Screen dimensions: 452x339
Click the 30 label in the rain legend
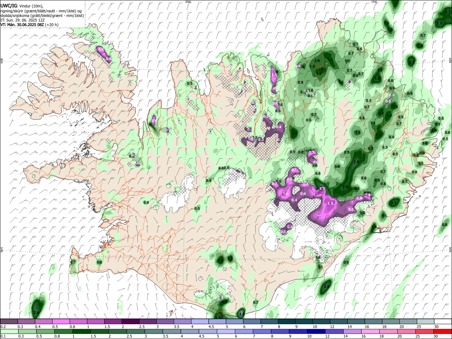pos(436,336)
